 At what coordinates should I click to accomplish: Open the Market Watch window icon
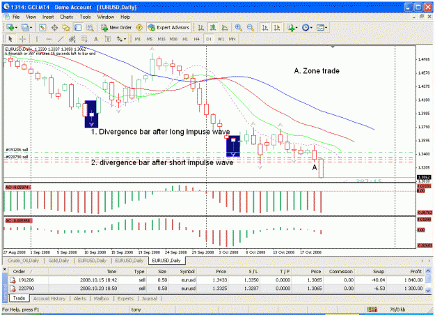click(x=42, y=27)
